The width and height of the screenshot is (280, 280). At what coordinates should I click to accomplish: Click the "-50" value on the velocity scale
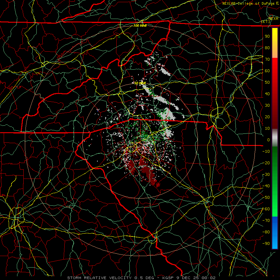pos(266,198)
